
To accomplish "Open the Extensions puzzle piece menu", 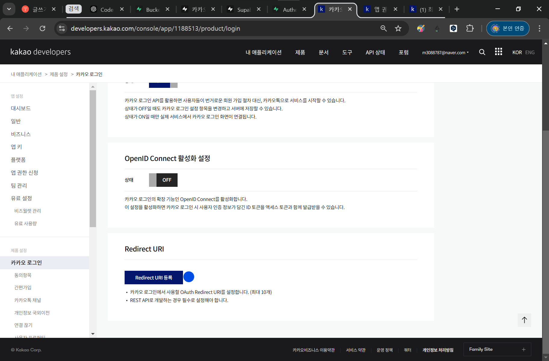I will 470,28.
